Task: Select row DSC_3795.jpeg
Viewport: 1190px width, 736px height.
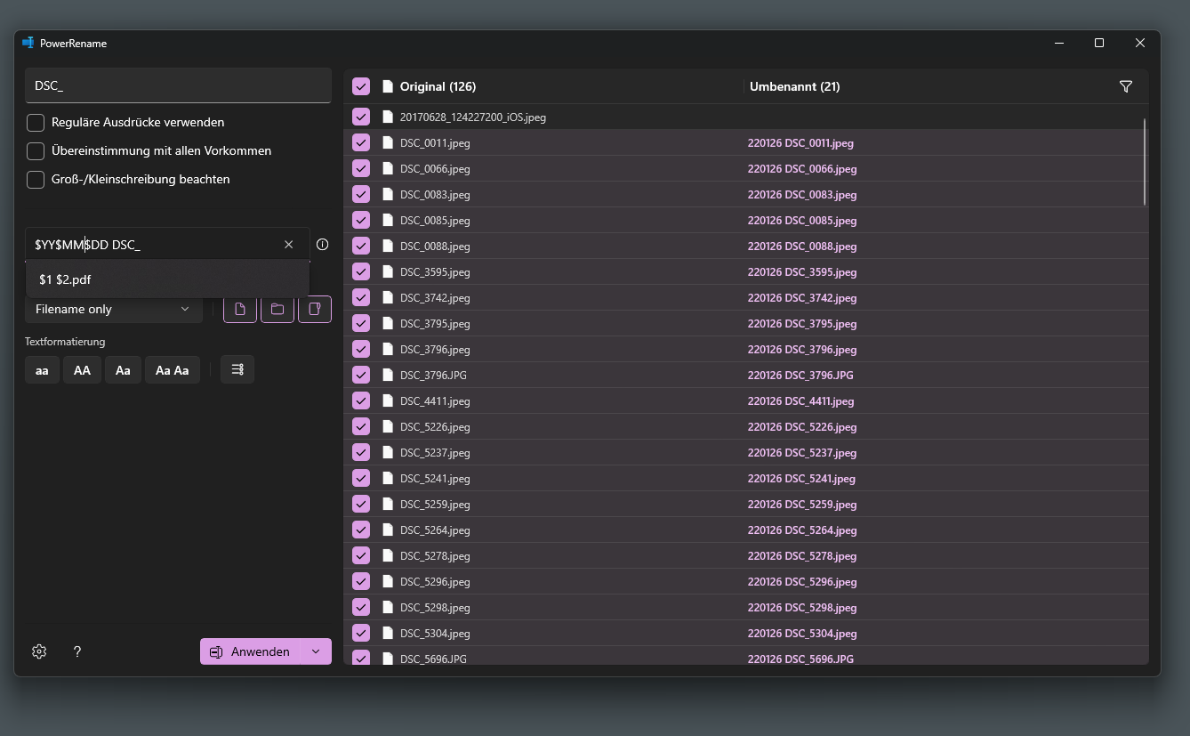Action: pyautogui.click(x=745, y=323)
